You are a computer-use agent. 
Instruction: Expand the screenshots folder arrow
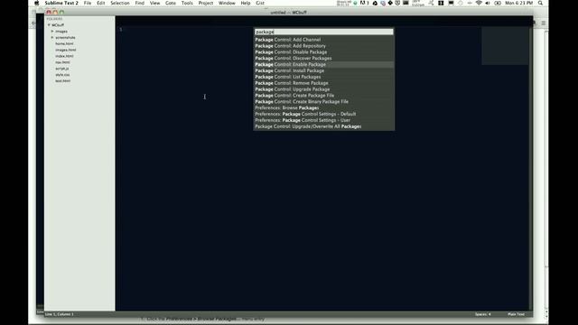[x=52, y=38]
